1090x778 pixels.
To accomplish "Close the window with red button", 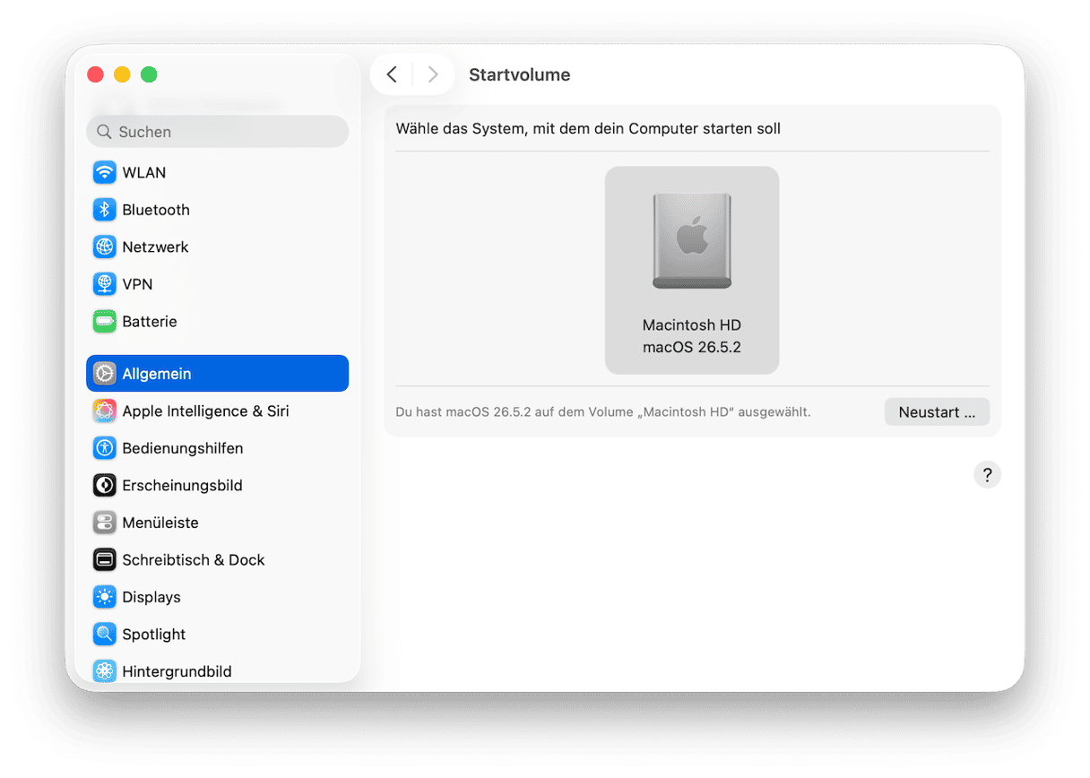I will pos(95,74).
